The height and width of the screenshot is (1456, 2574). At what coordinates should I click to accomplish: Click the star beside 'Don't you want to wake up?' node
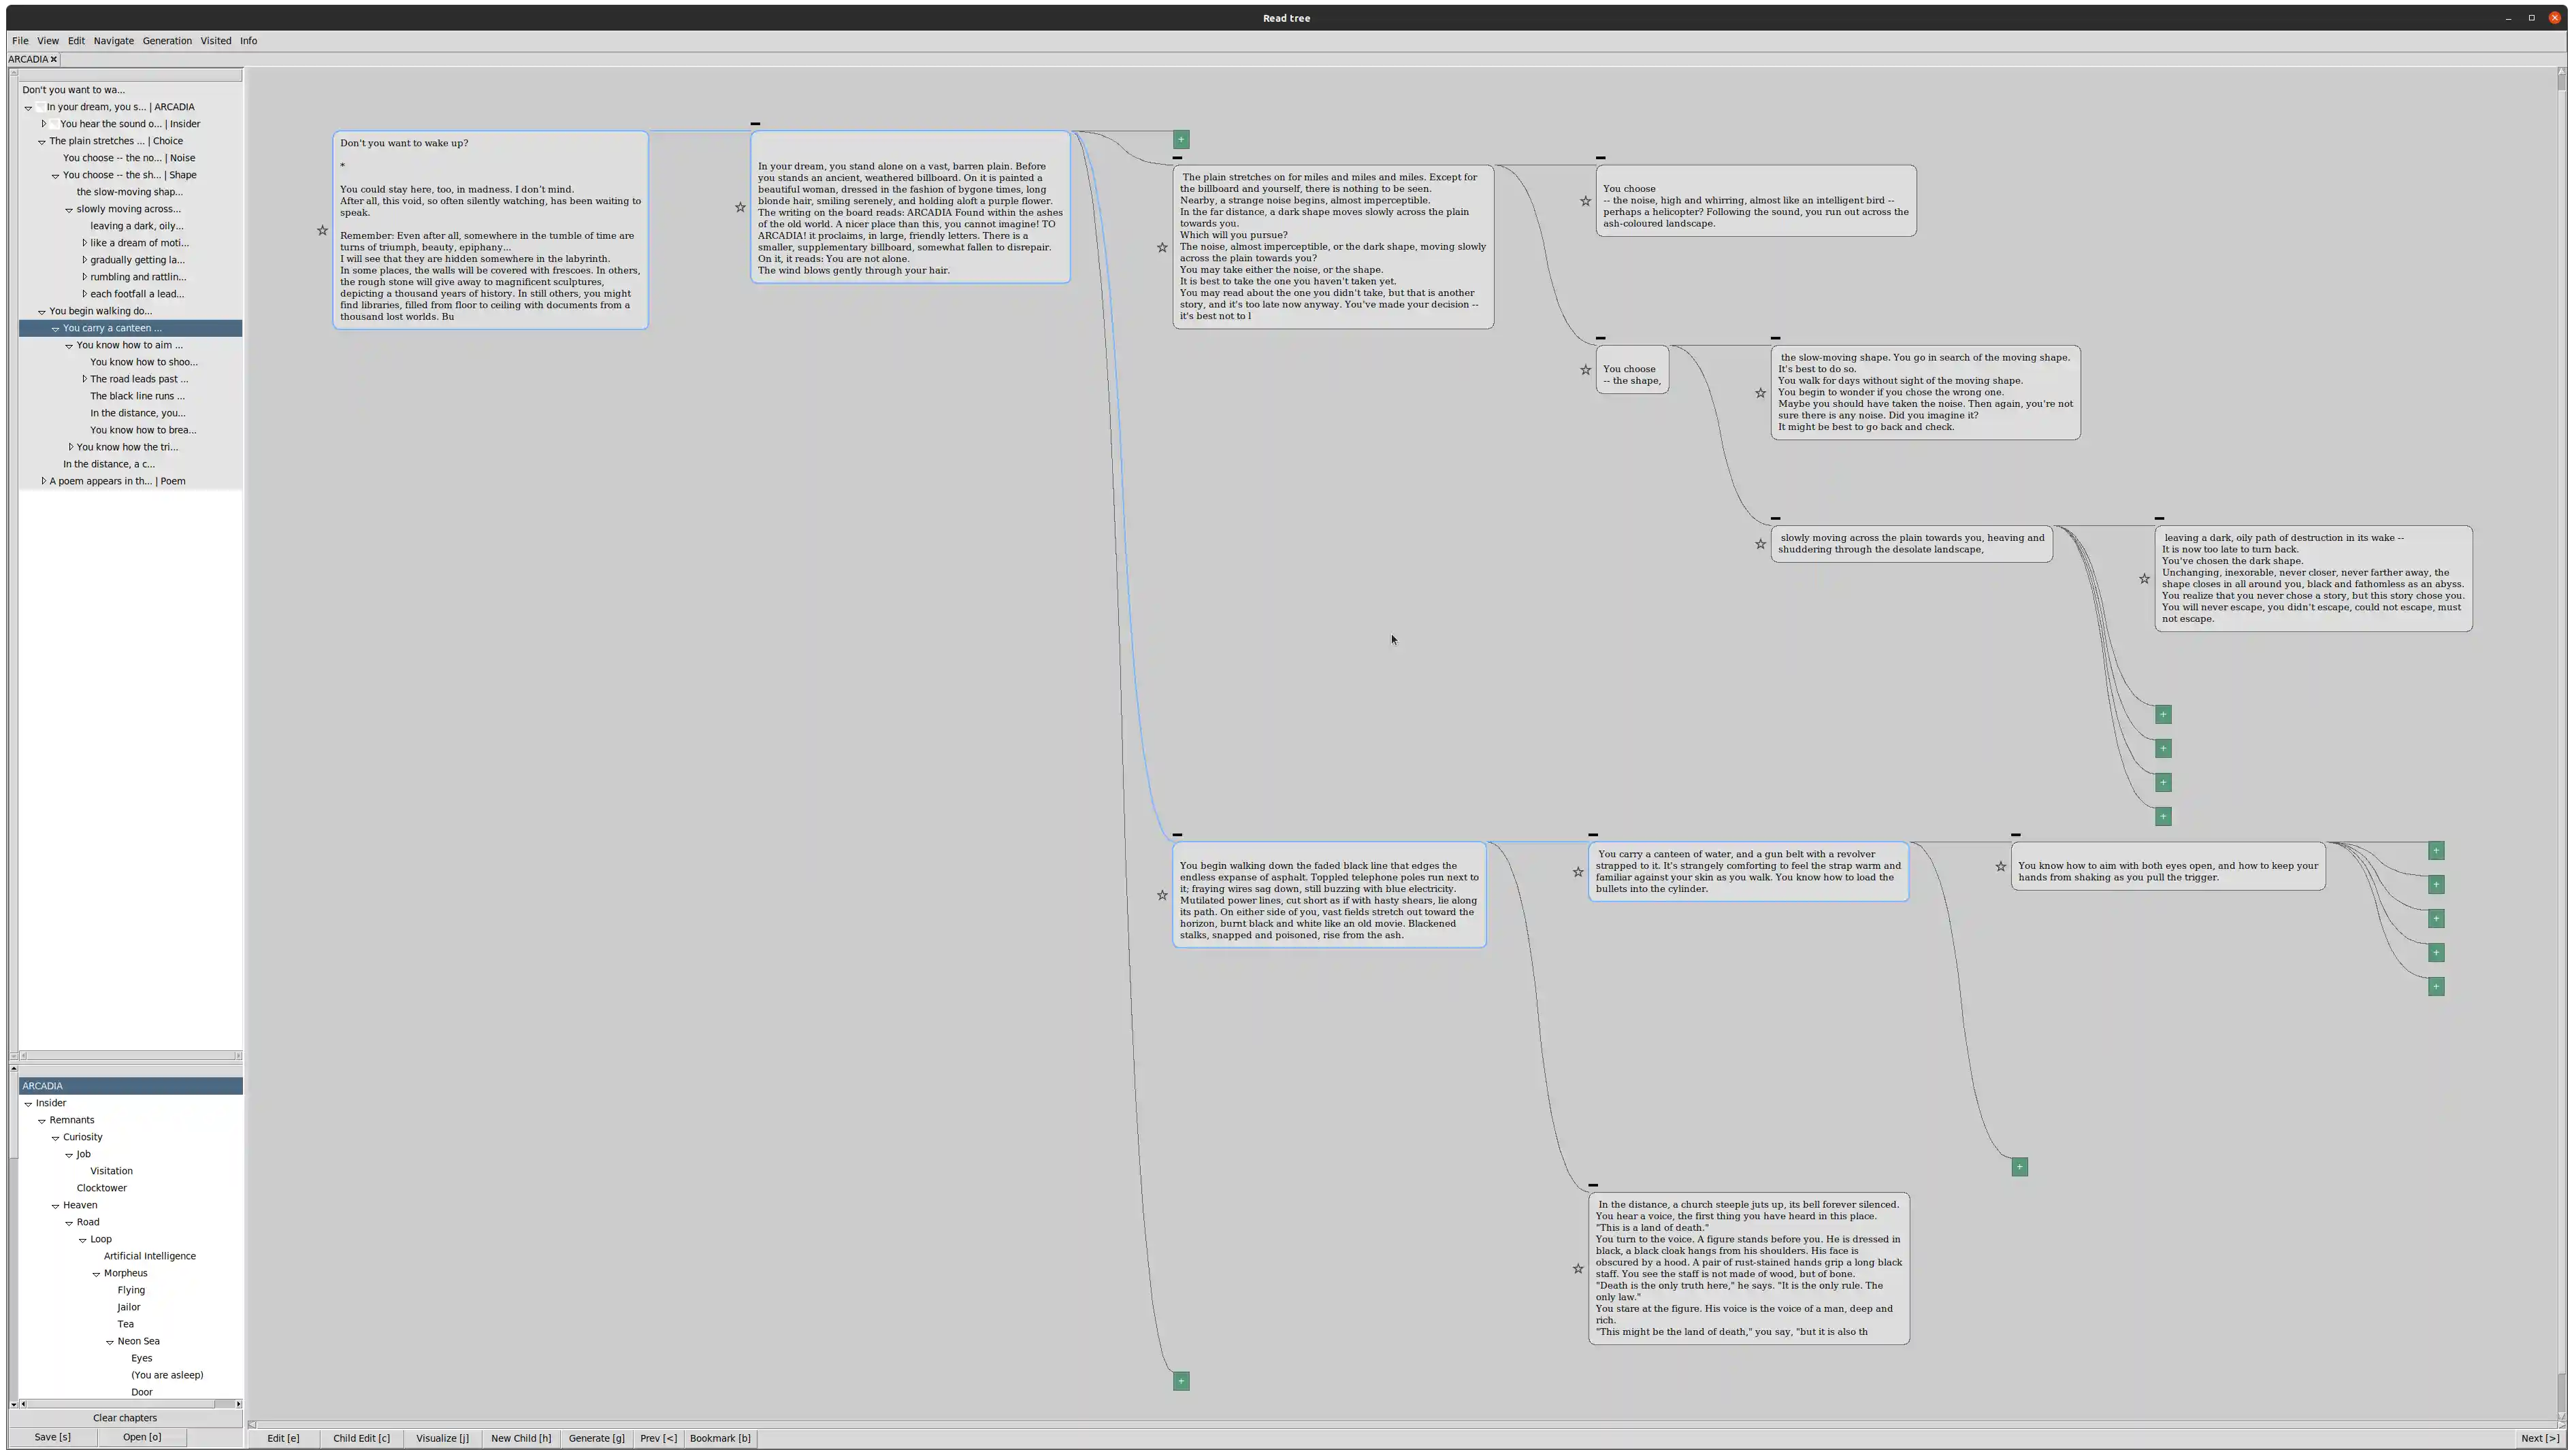(x=322, y=231)
